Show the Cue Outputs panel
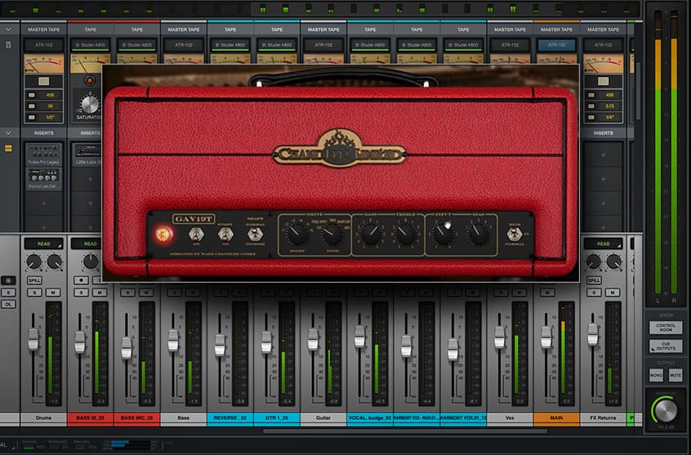The width and height of the screenshot is (691, 455). click(666, 346)
